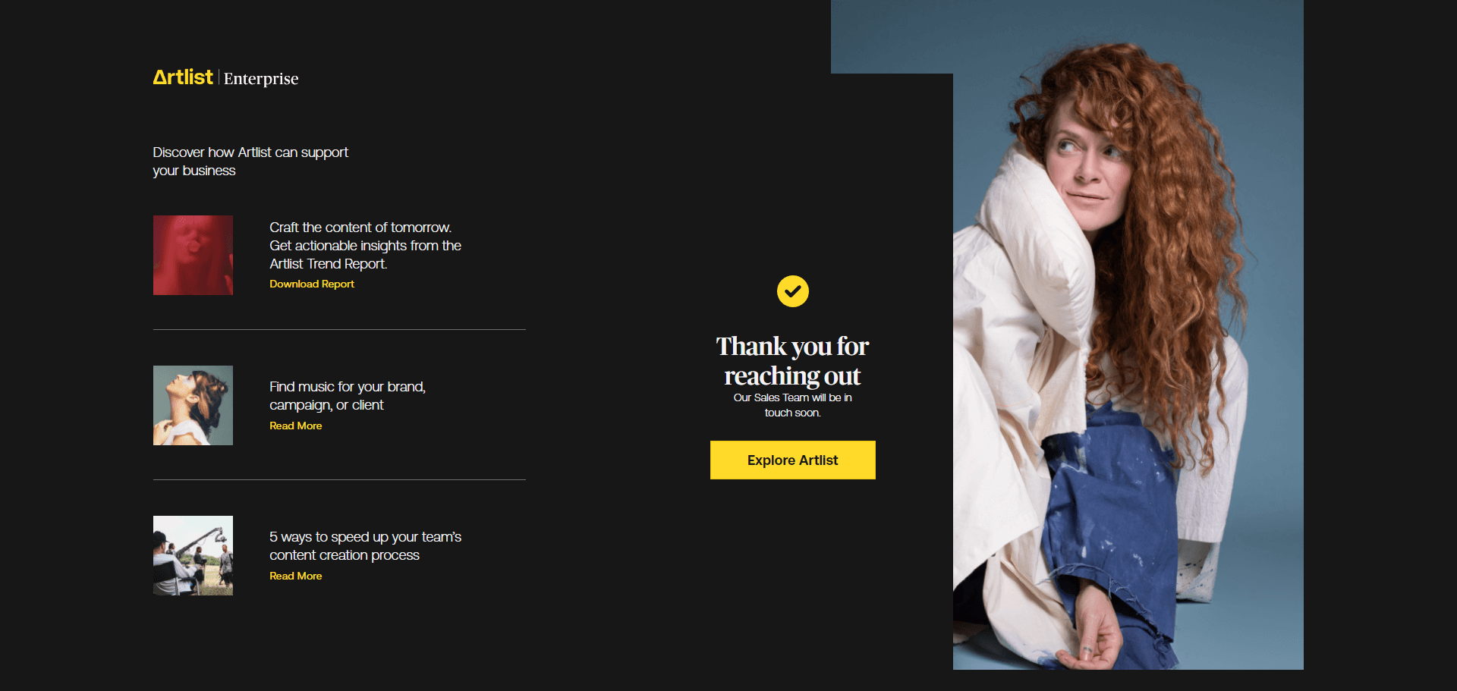Click 'campaign, or client' text line
This screenshot has height=691, width=1457.
tap(326, 405)
